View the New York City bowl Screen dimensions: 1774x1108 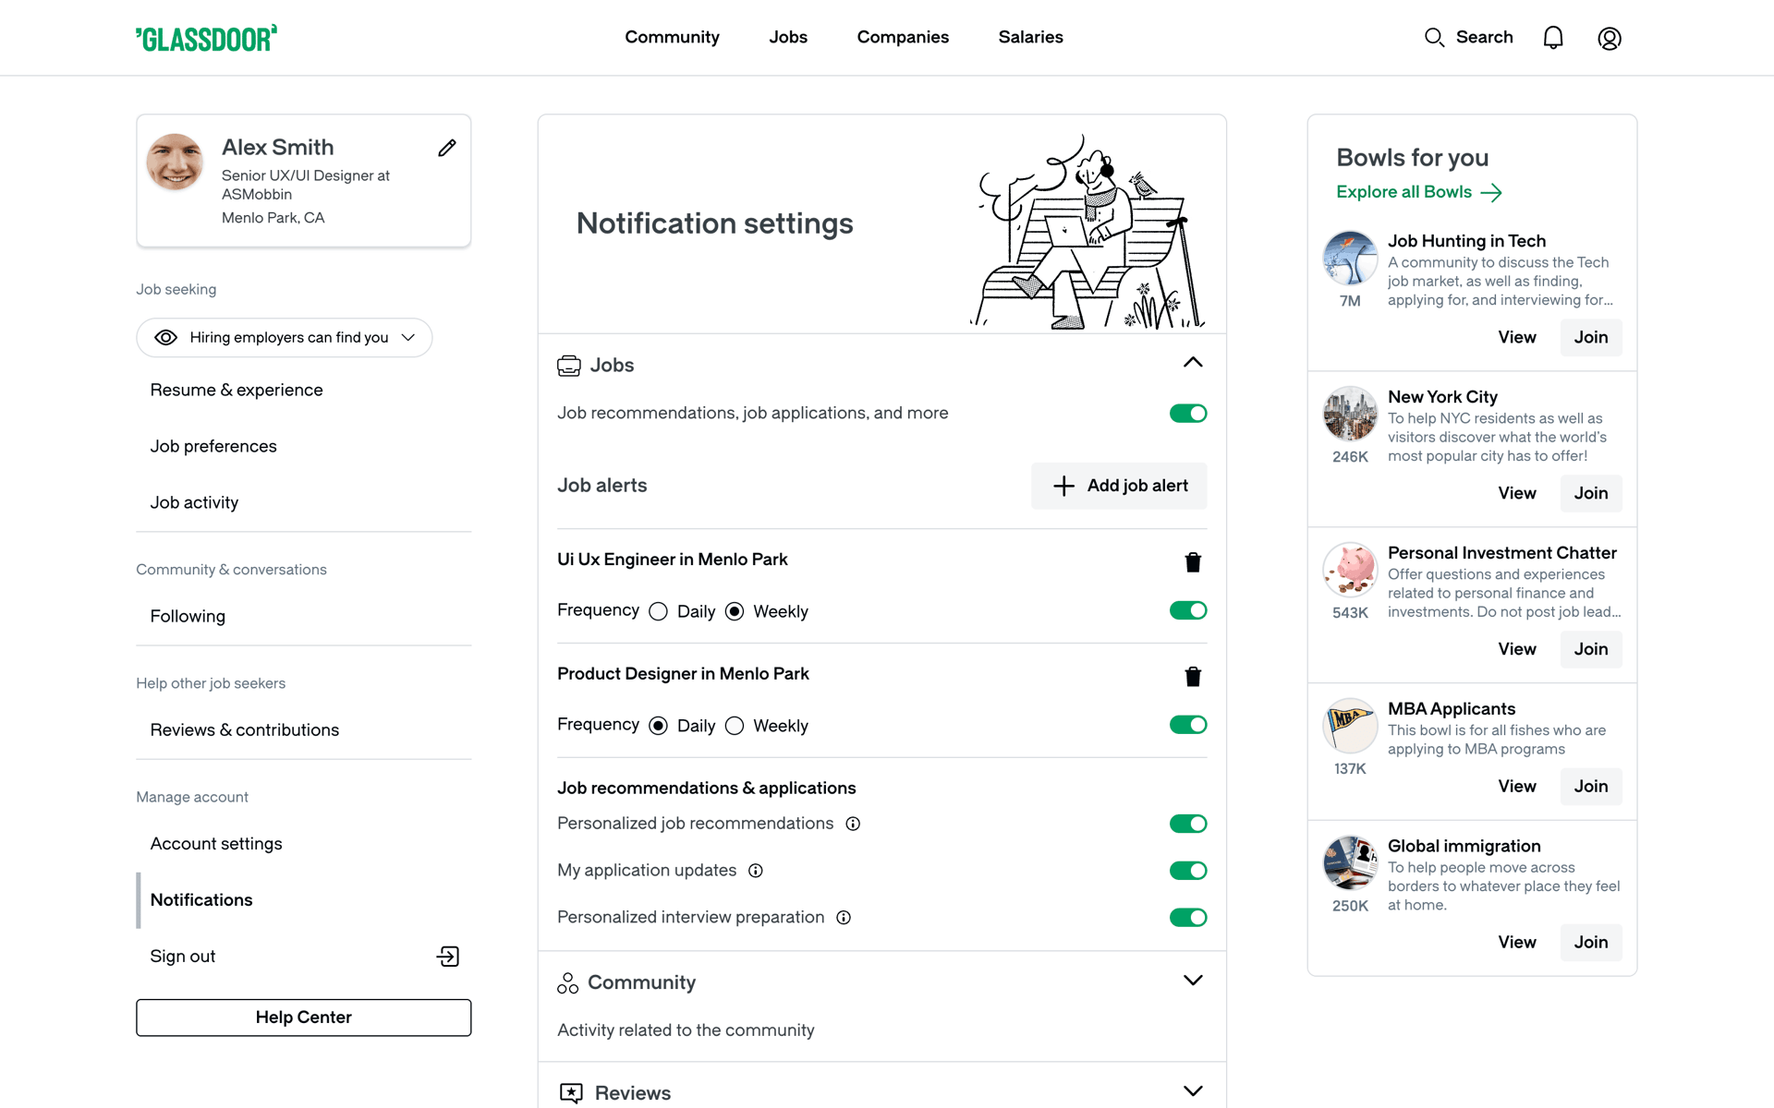click(1517, 494)
